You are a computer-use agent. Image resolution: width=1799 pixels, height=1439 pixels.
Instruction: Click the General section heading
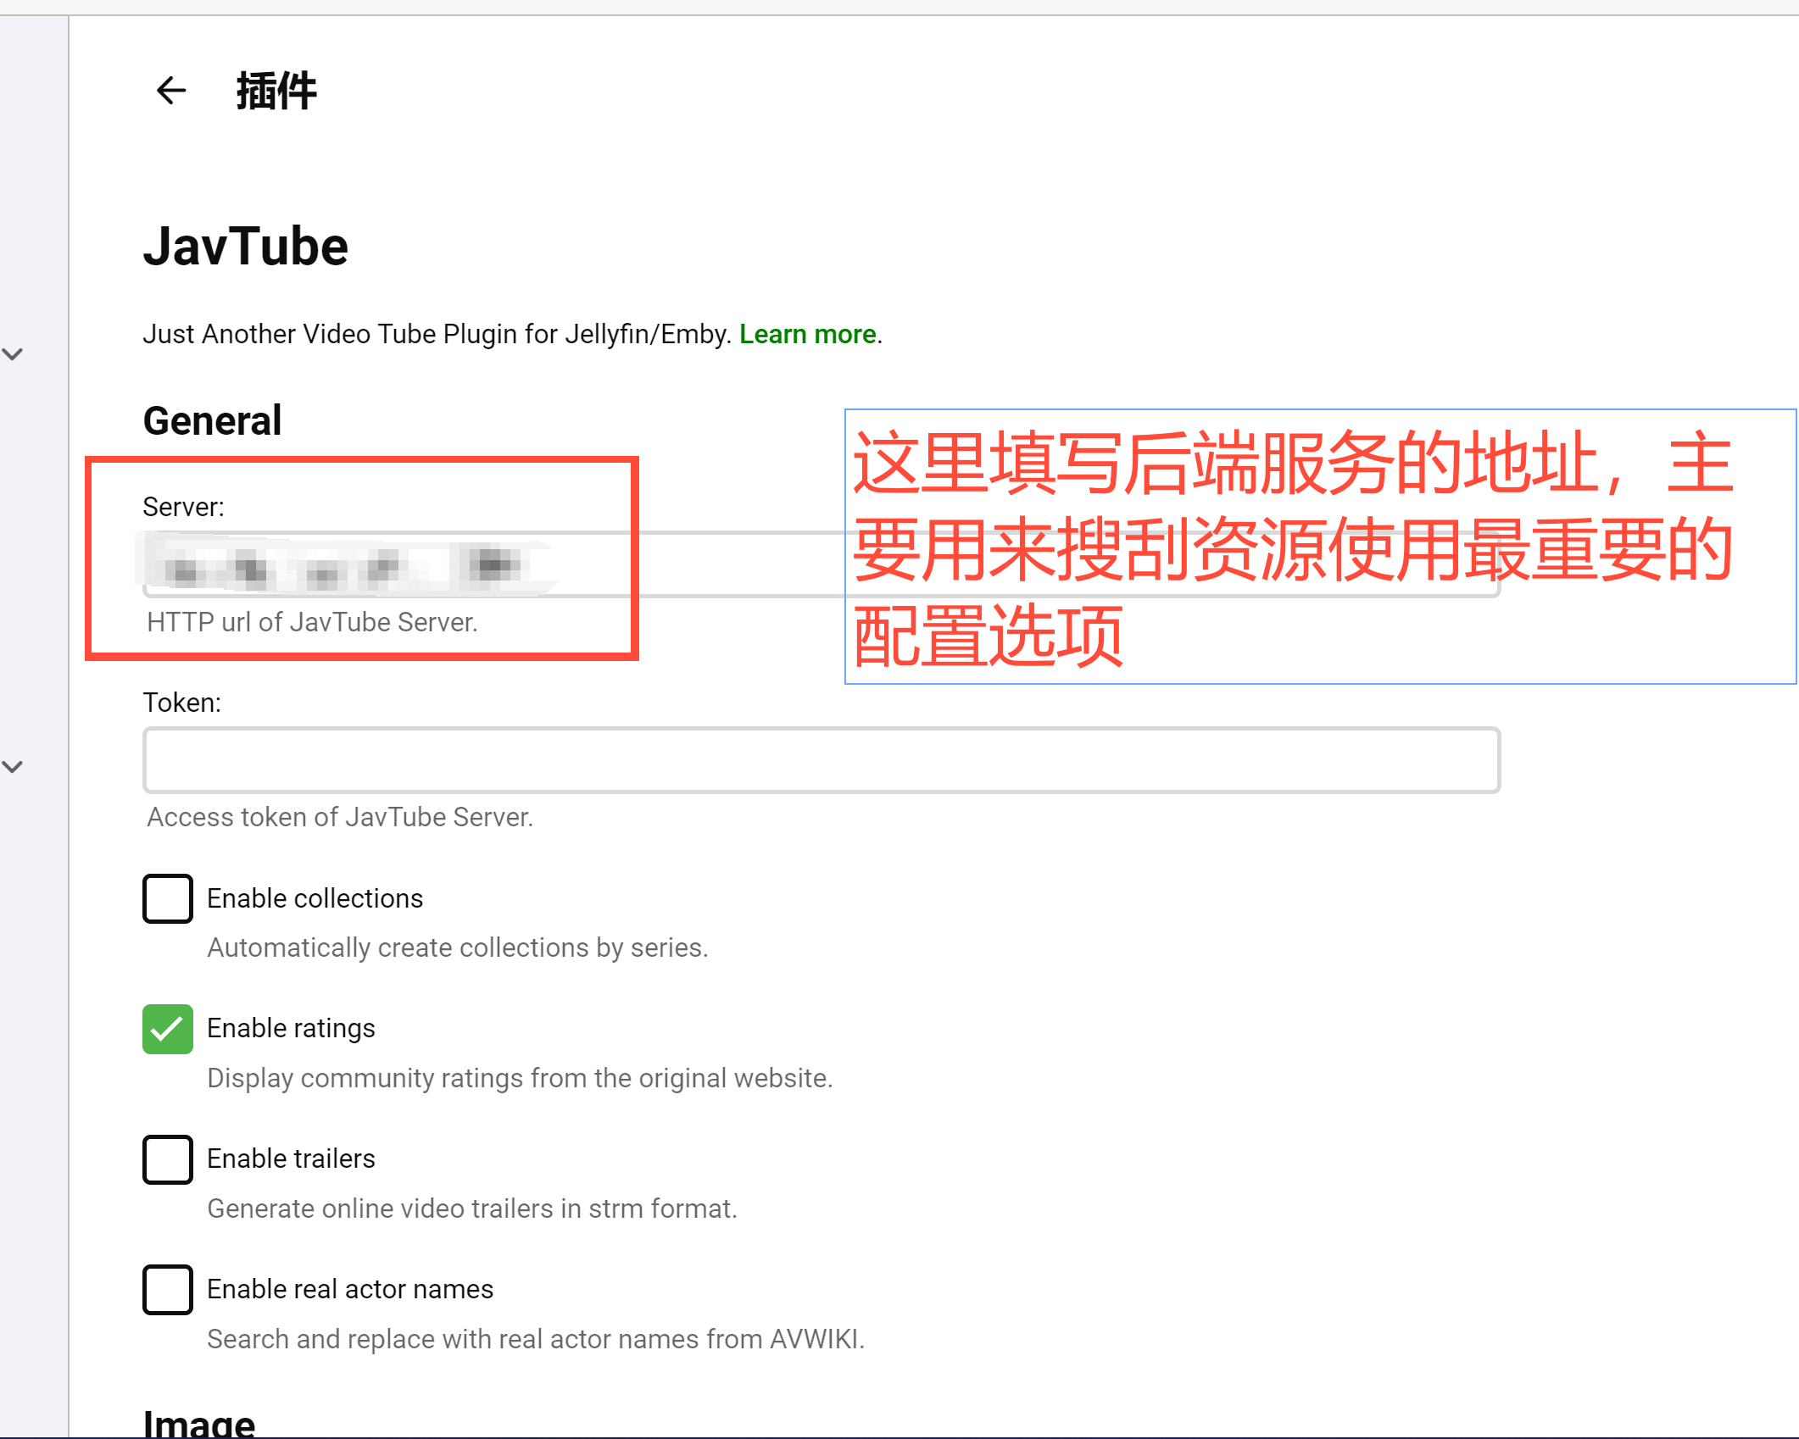[212, 421]
